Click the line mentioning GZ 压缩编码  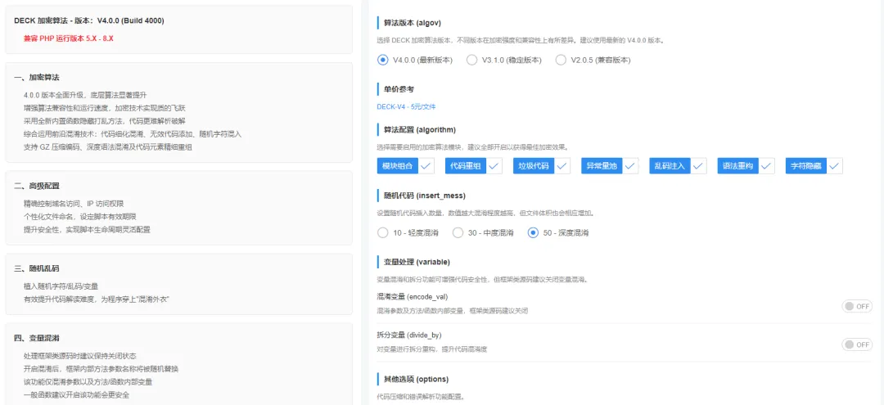[x=108, y=147]
